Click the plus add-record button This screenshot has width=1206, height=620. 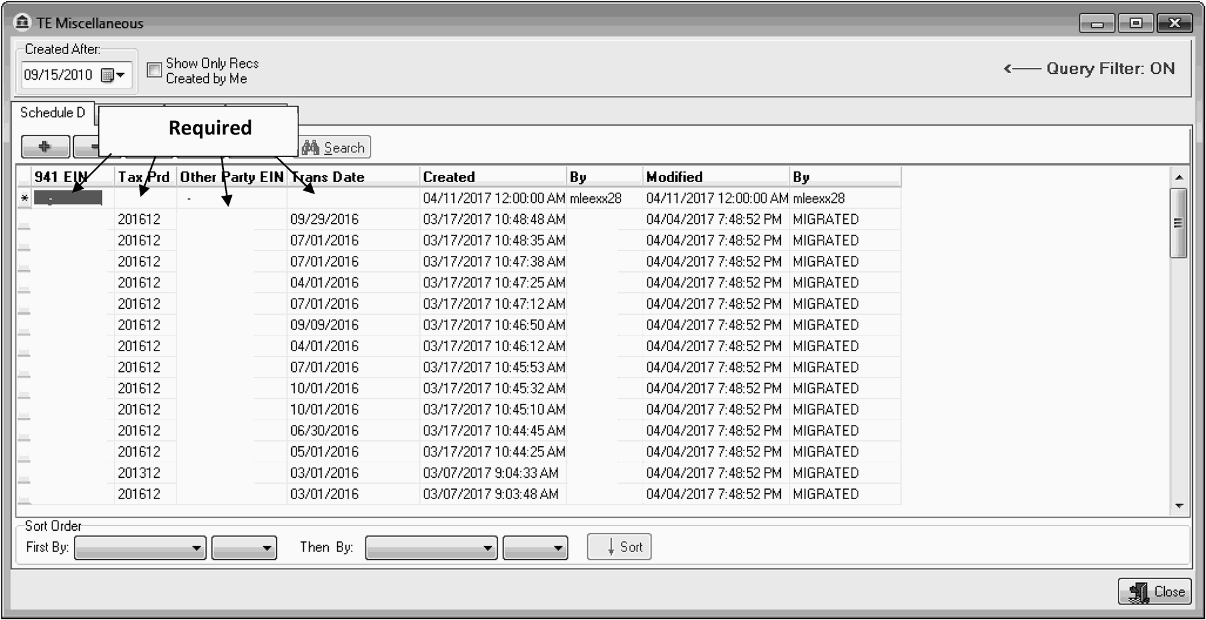click(x=45, y=146)
